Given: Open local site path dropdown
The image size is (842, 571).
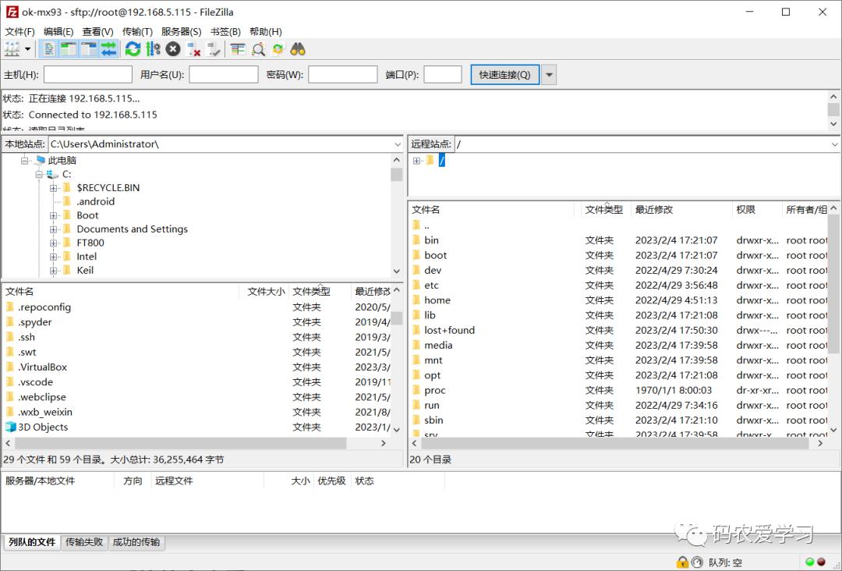Looking at the screenshot, I should (x=398, y=144).
